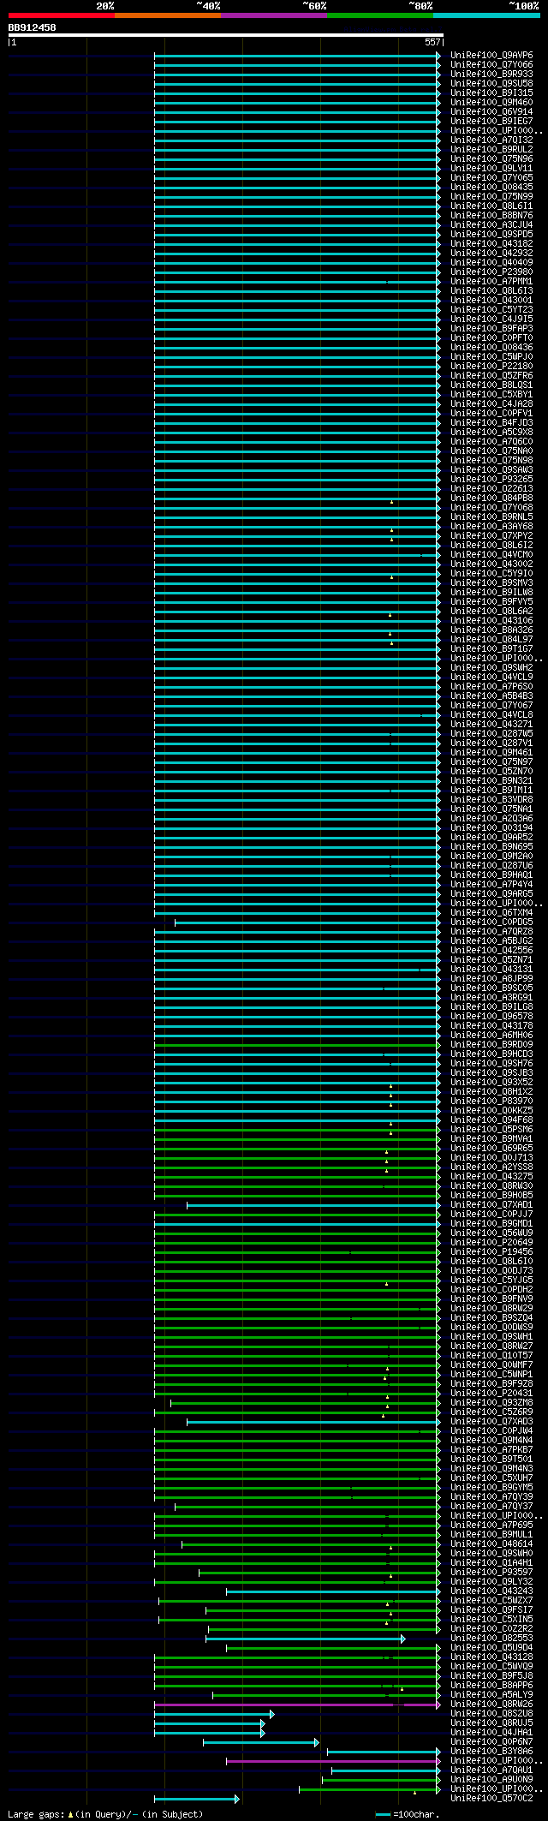Select label UniRef100_B9IEG7
The height and width of the screenshot is (1821, 548).
tap(491, 121)
